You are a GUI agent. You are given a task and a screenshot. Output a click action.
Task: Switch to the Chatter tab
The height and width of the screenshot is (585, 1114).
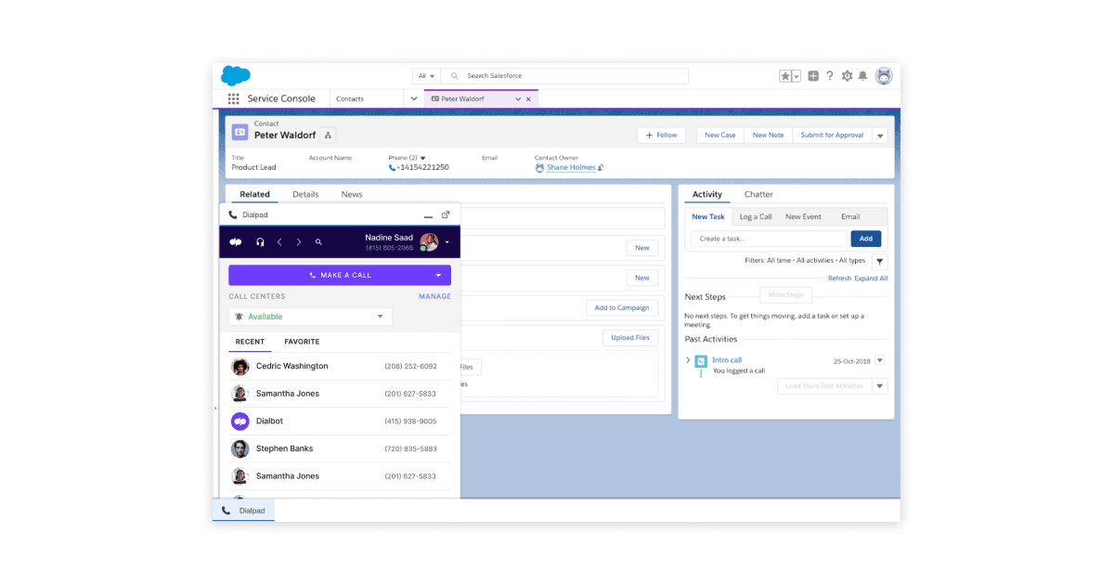coord(758,194)
